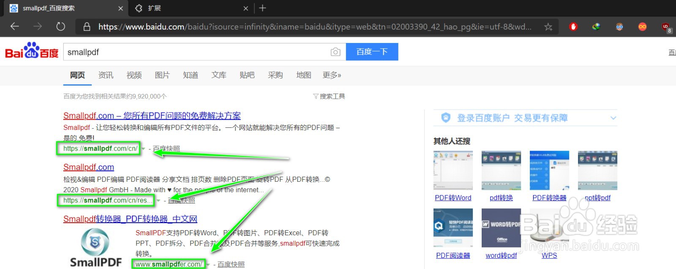Click the 百度一下 search button
Image resolution: width=676 pixels, height=269 pixels.
pyautogui.click(x=372, y=52)
